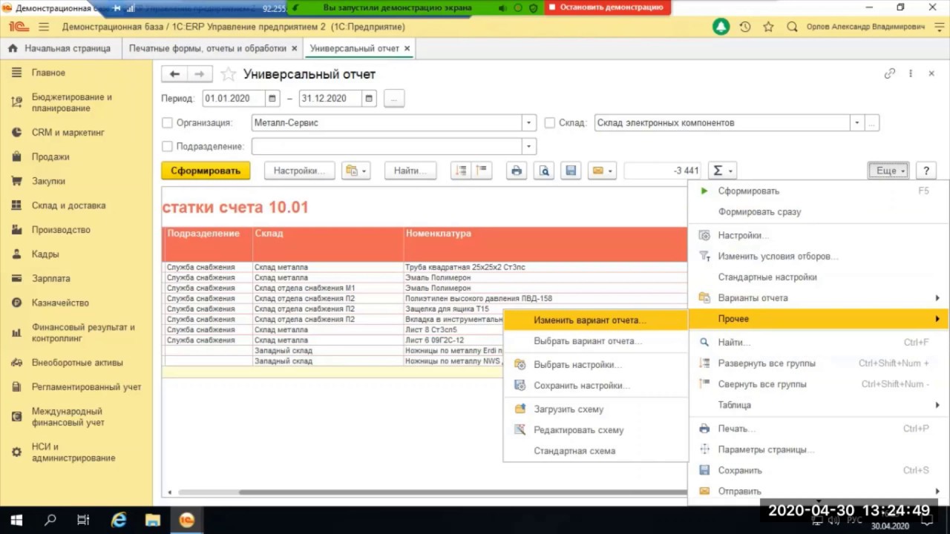Close the Универсальный отчет tab
The height and width of the screenshot is (534, 950).
coord(407,48)
